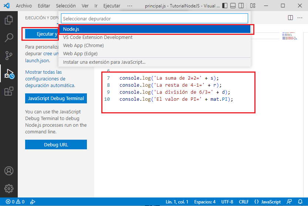Click EJECUCIÓN Y DEPURACIÓN panel title
The image size is (308, 206).
coord(42,18)
